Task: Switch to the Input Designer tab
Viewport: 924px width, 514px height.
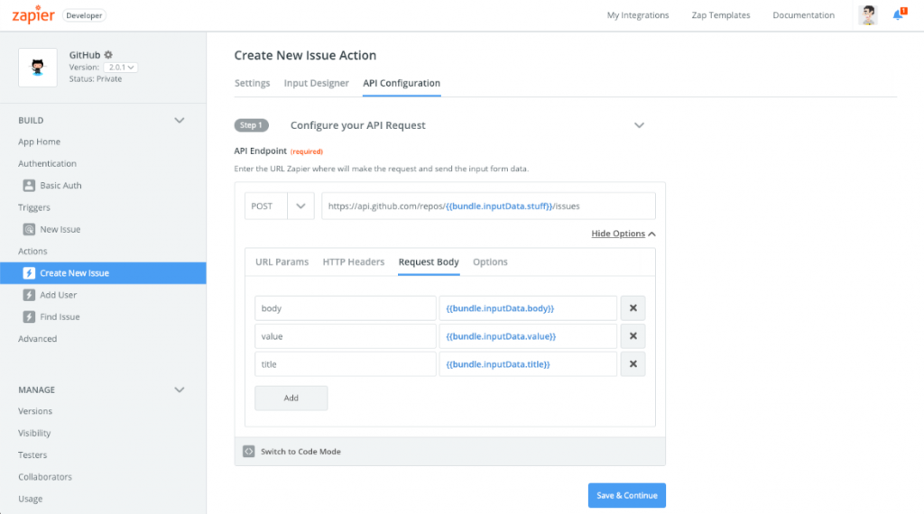Action: point(317,83)
